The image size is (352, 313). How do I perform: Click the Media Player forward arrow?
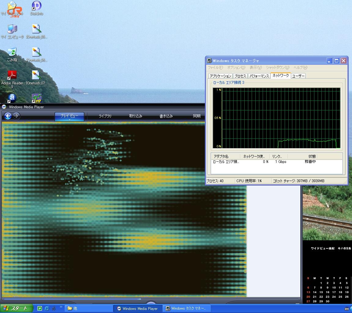(x=16, y=116)
